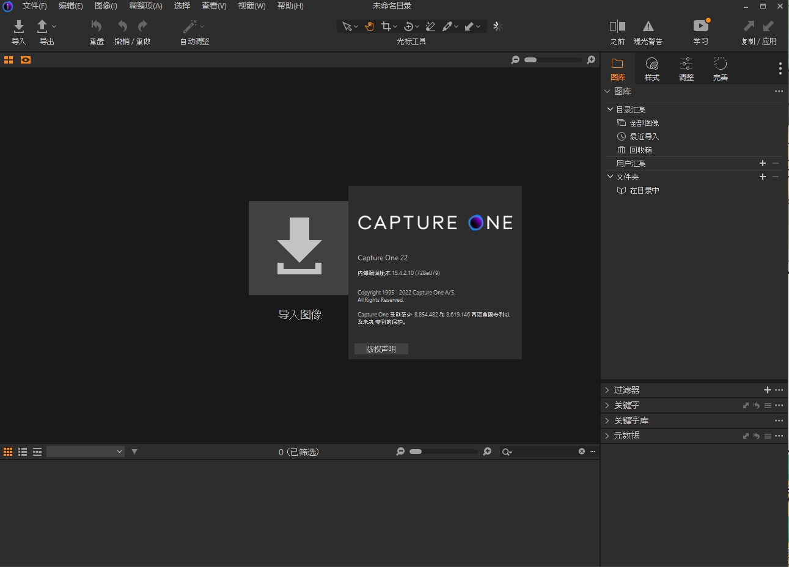The width and height of the screenshot is (789, 567).
Task: Click the 版权声明 button
Action: click(381, 349)
